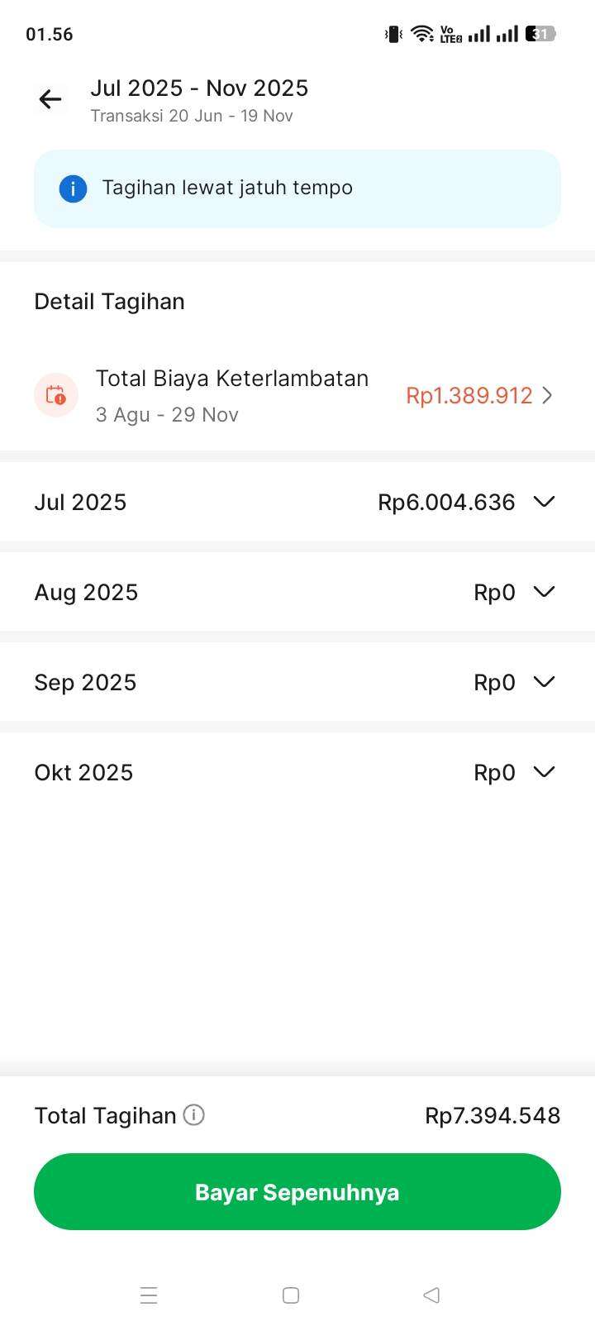Select the Jul 2025 row label
The image size is (595, 1326).
tap(80, 503)
